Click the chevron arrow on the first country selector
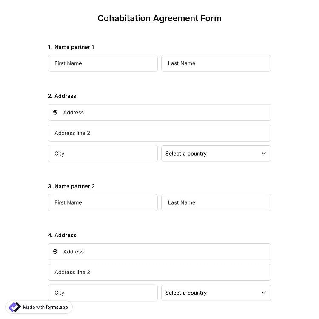Image resolution: width=319 pixels, height=319 pixels. pyautogui.click(x=264, y=154)
